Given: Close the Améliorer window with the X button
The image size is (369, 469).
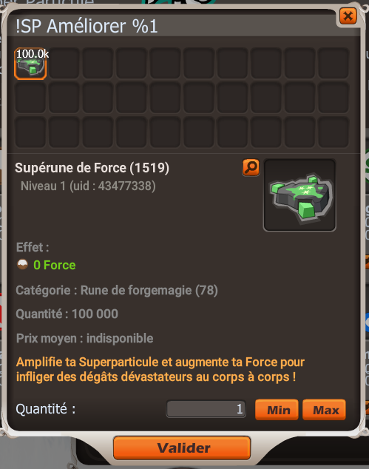Looking at the screenshot, I should click(x=348, y=16).
